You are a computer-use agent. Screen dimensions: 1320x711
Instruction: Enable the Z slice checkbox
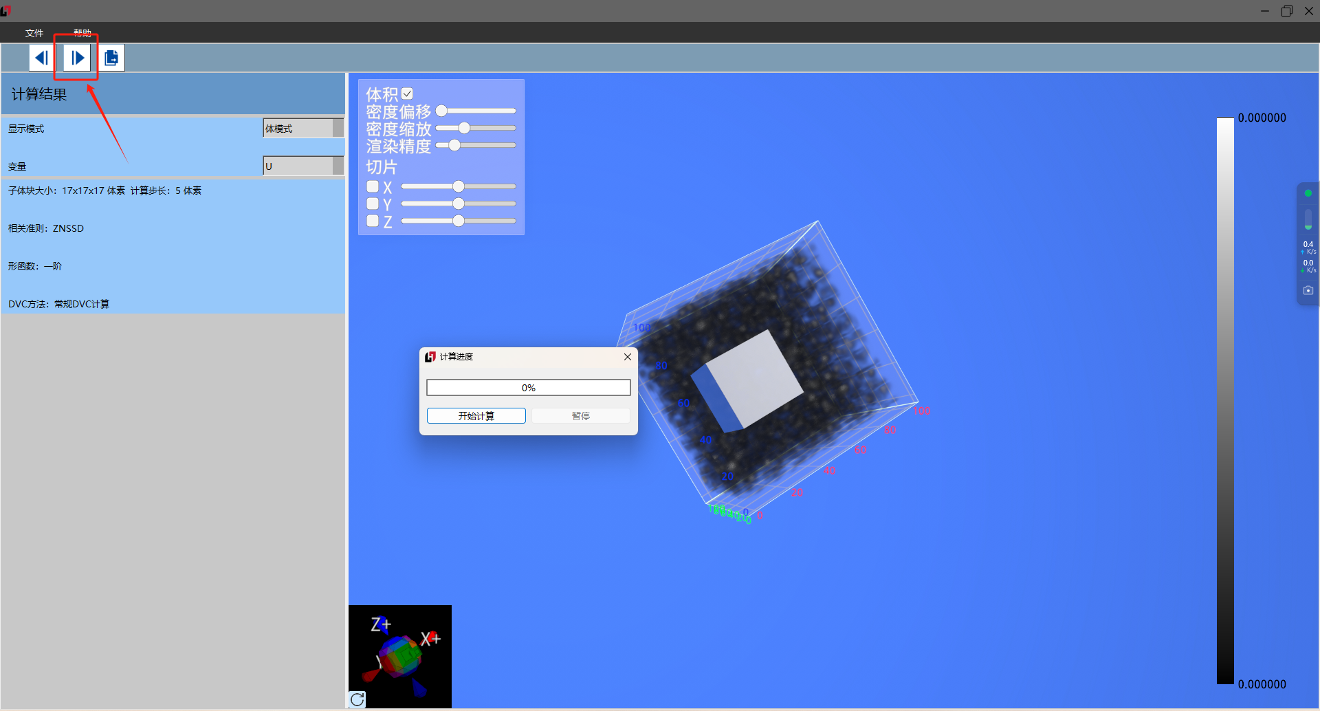[373, 221]
